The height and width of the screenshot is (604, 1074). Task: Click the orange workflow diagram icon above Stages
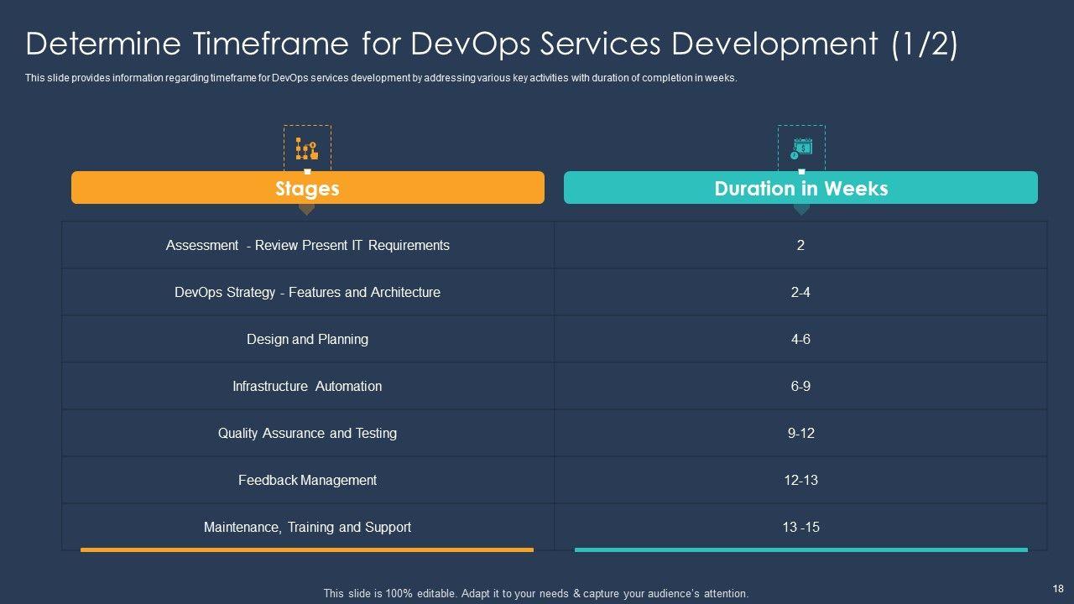point(306,149)
